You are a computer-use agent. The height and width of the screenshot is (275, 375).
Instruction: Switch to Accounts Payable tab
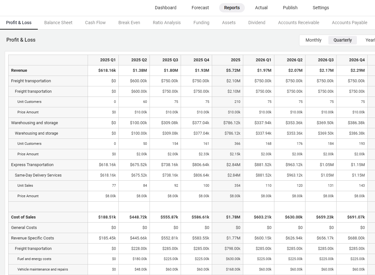coord(349,23)
